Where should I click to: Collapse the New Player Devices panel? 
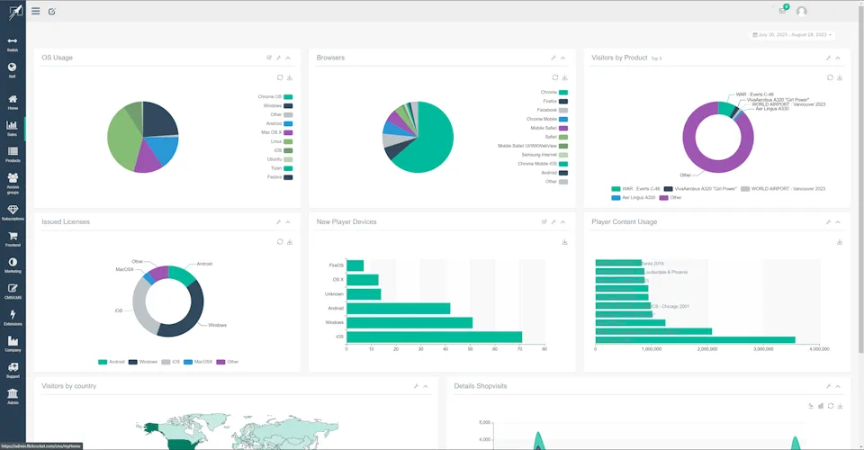tap(563, 221)
